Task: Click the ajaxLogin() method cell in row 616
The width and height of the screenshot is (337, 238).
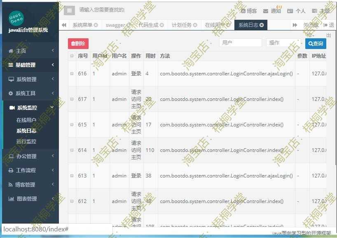Action: click(x=226, y=73)
